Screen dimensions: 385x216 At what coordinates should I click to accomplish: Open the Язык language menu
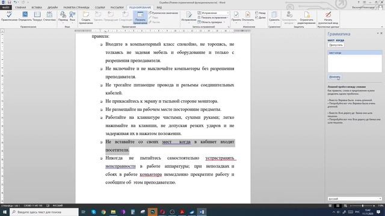click(72, 17)
